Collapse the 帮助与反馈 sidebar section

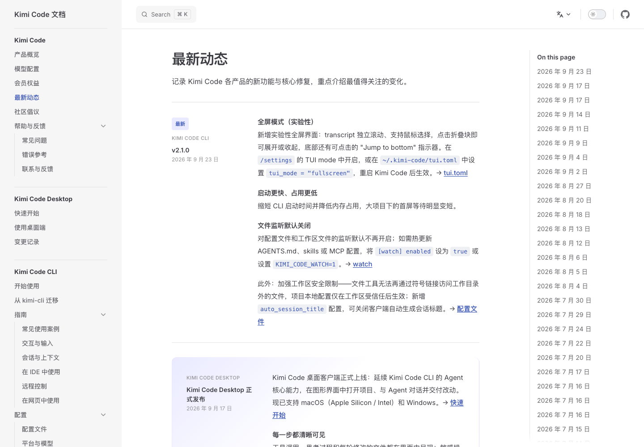coord(103,126)
